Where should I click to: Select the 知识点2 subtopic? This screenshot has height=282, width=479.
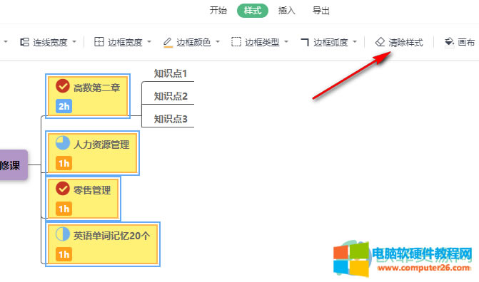[x=171, y=96]
